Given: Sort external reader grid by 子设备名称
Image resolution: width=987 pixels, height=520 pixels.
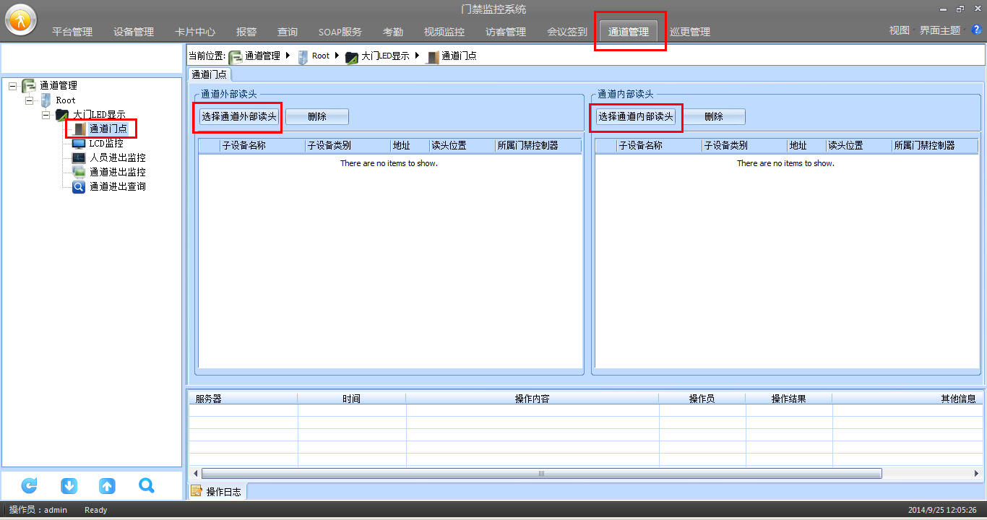Looking at the screenshot, I should click(x=262, y=145).
